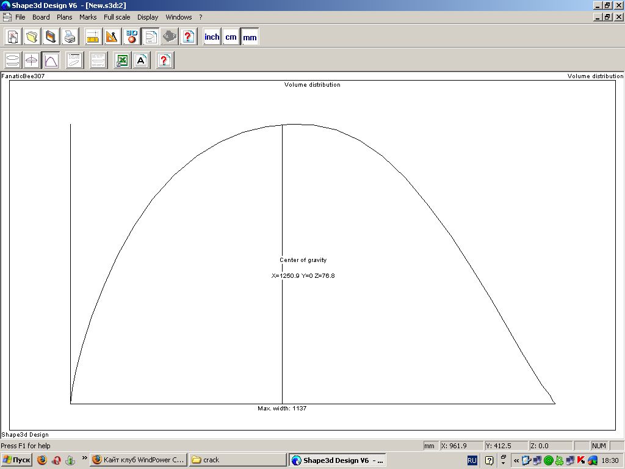This screenshot has height=469, width=625.
Task: Print using the printer icon
Action: coord(70,37)
